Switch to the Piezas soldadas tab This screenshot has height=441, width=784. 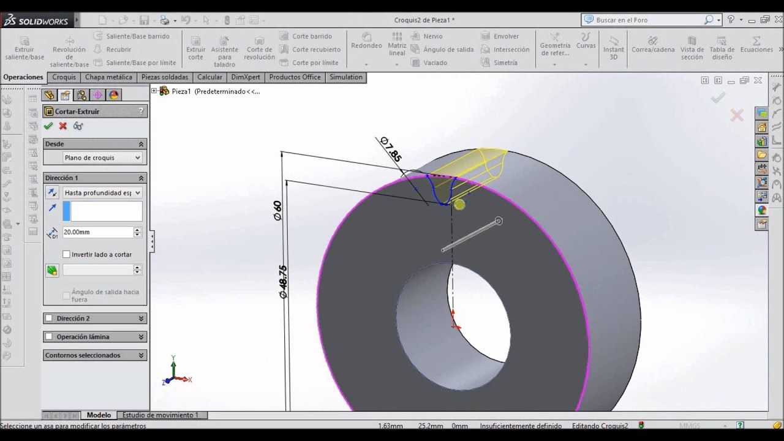tap(165, 77)
